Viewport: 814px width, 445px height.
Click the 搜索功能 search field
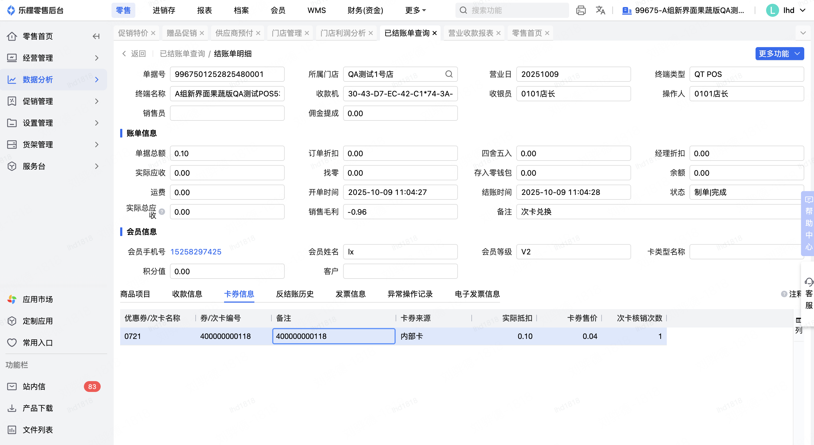[x=512, y=11]
